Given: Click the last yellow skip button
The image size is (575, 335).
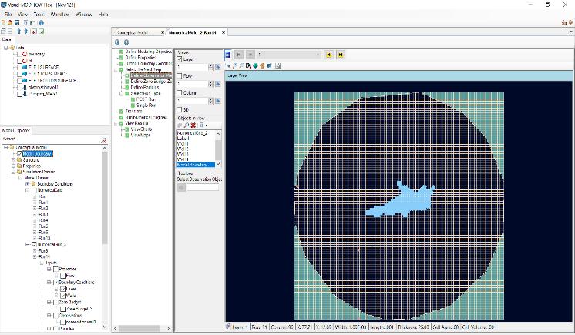Looking at the screenshot, I should pyautogui.click(x=341, y=55).
